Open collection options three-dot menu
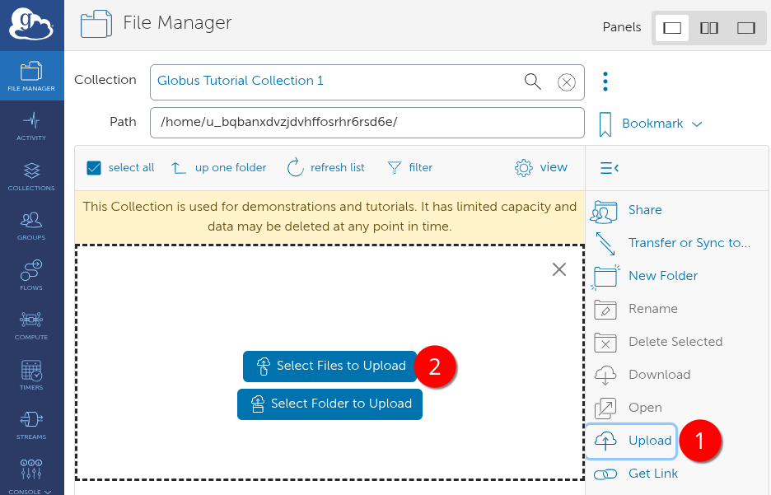Viewport: 771px width, 495px height. click(x=605, y=82)
